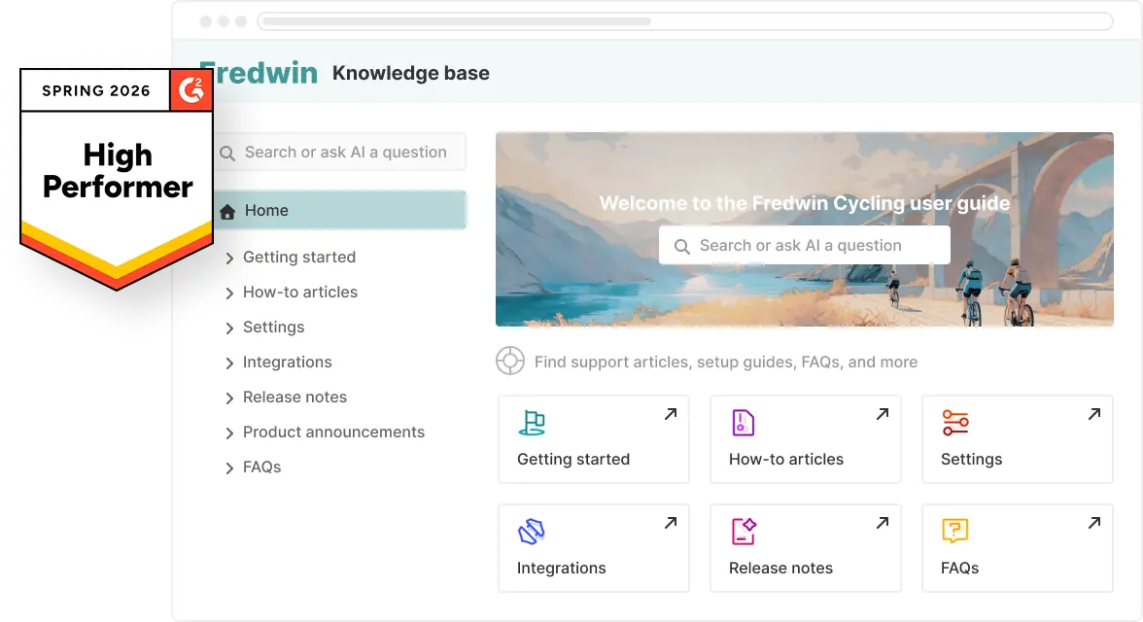Click the Settings sliders icon in card
This screenshot has height=622, width=1143.
pos(954,423)
